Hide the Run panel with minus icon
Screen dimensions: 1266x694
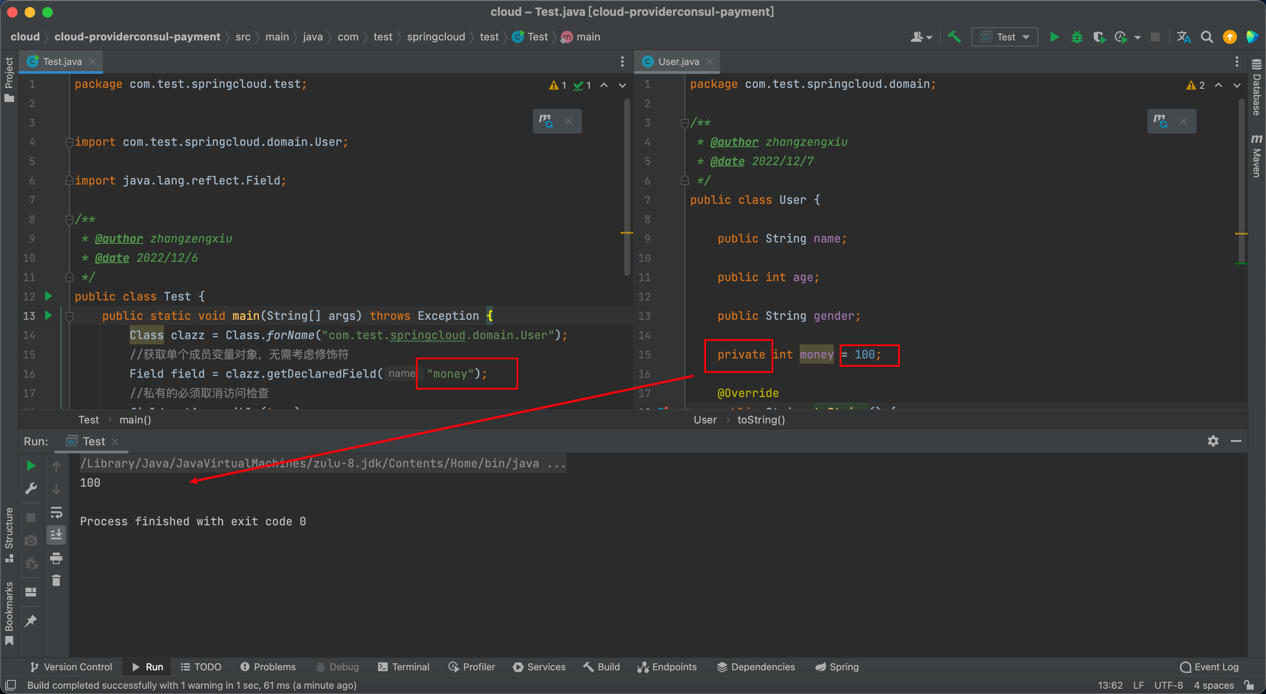click(x=1236, y=441)
